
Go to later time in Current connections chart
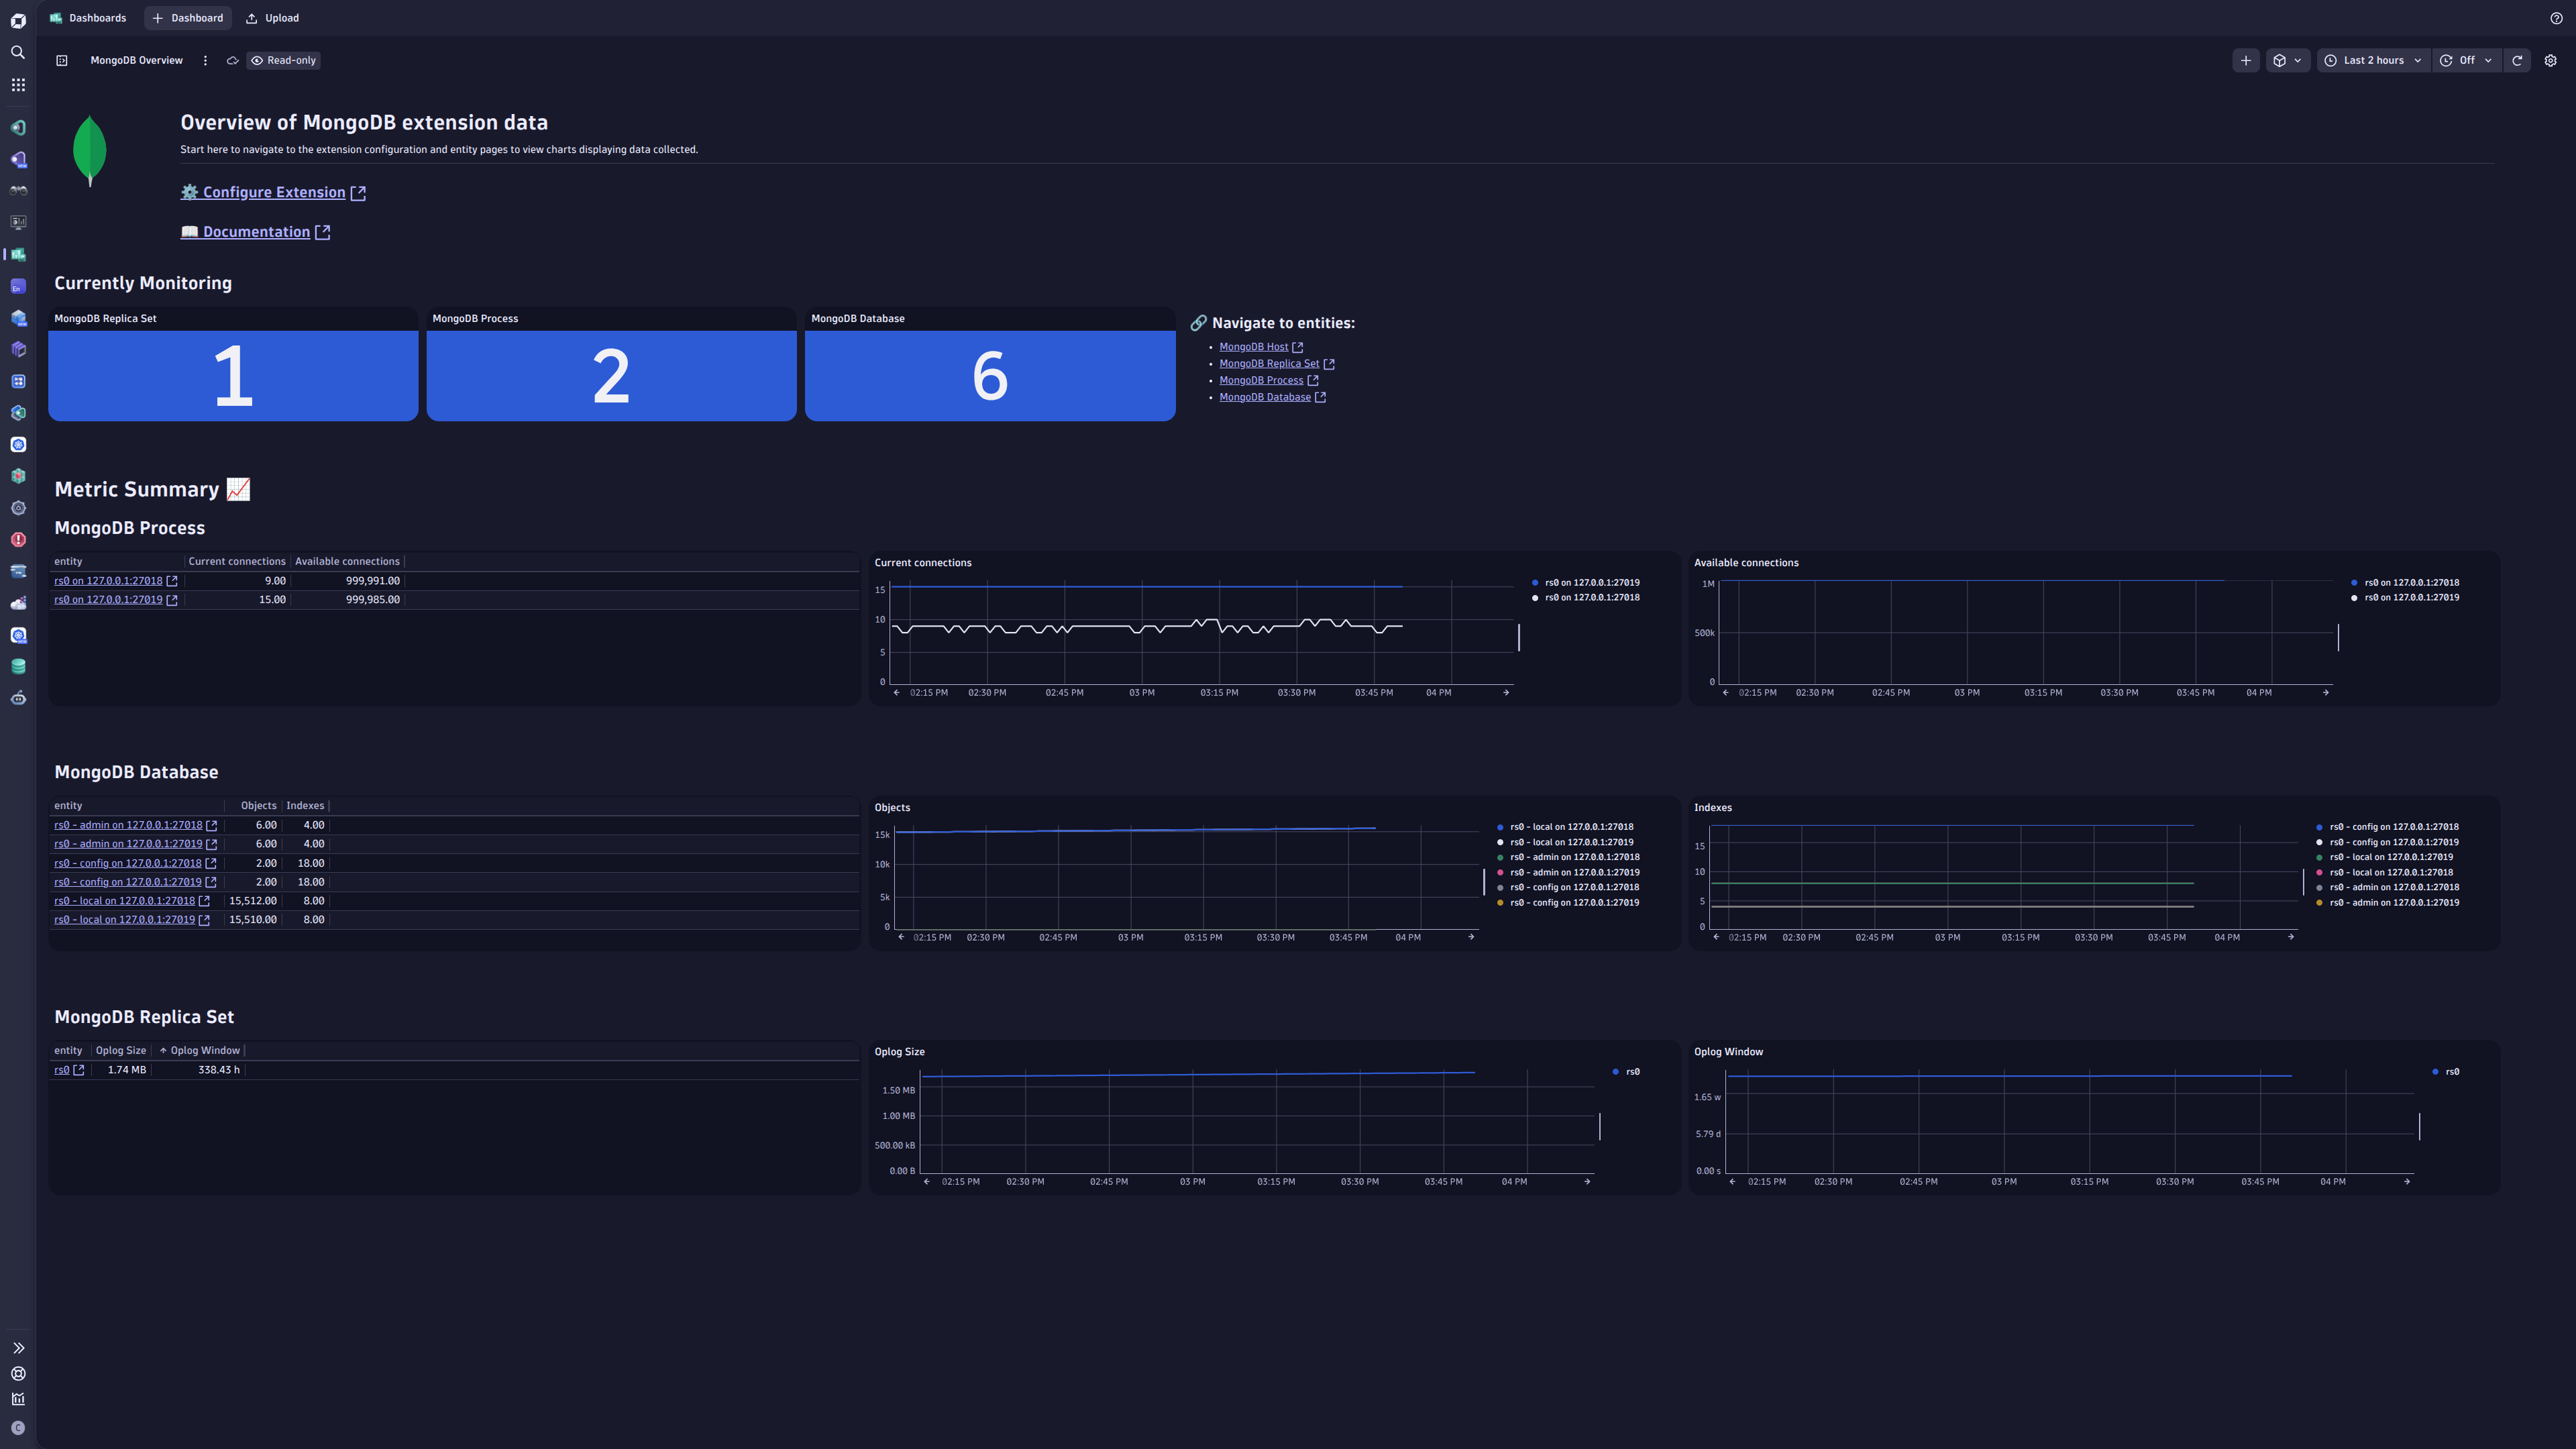click(1506, 692)
